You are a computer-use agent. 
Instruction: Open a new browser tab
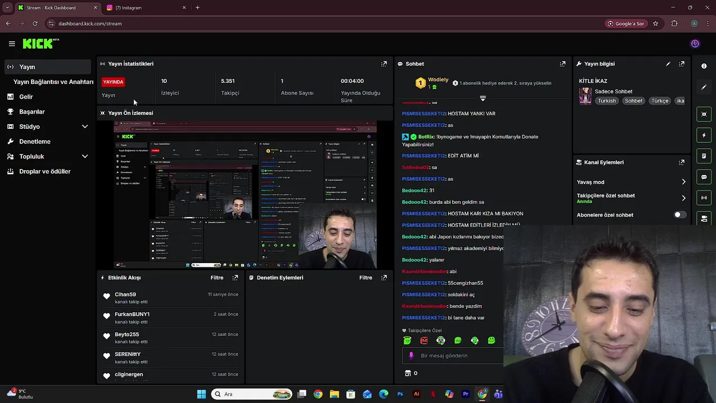(x=197, y=8)
